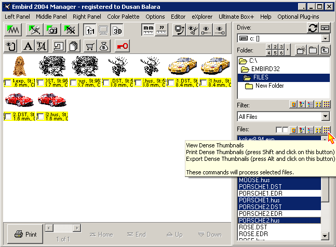This screenshot has height=247, width=336.
Task: Select folder shortcut button 1
Action: point(269,47)
